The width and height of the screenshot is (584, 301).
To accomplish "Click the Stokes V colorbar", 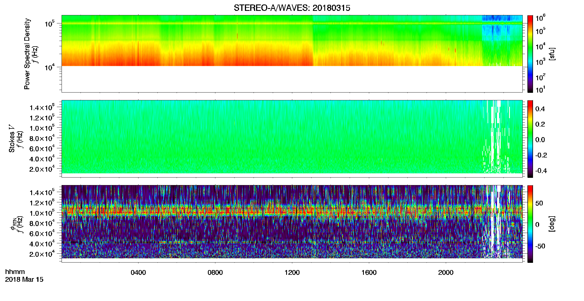I will click(530, 139).
